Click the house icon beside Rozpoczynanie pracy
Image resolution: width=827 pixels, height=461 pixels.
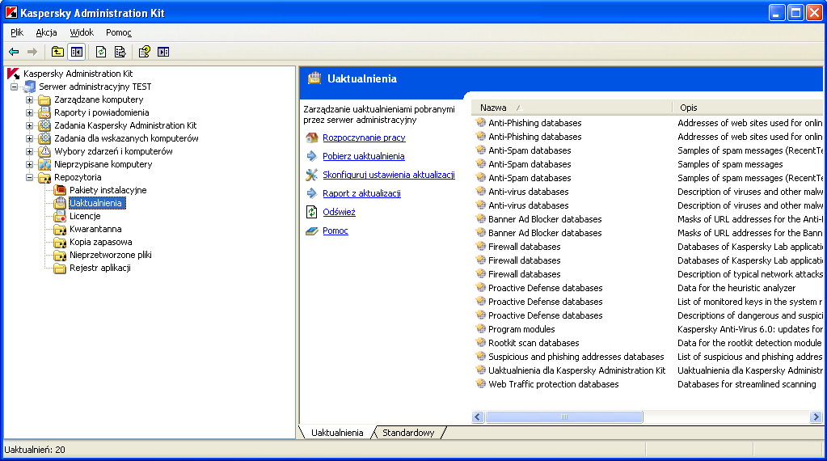coord(312,137)
